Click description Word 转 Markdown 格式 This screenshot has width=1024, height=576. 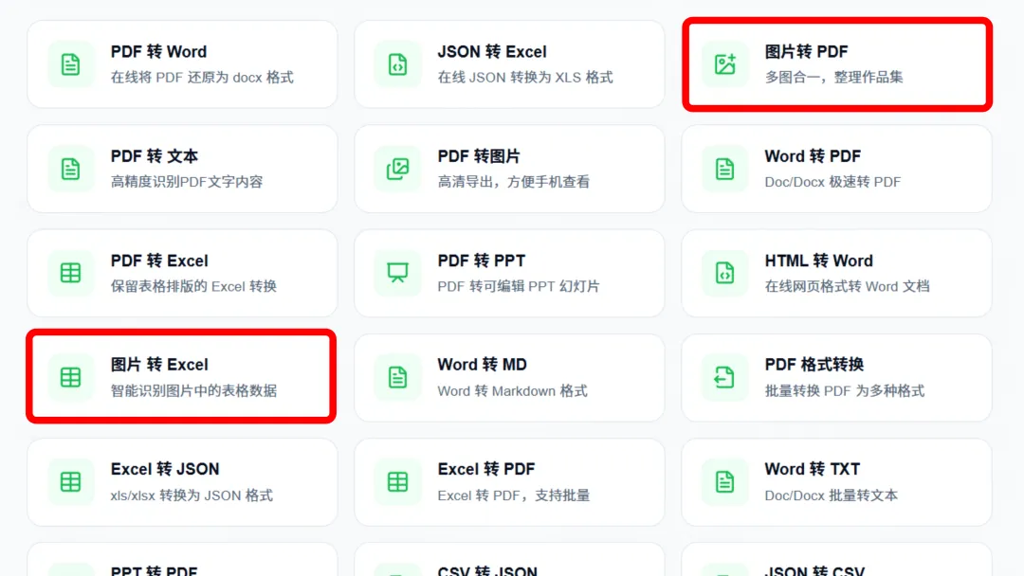pyautogui.click(x=513, y=390)
